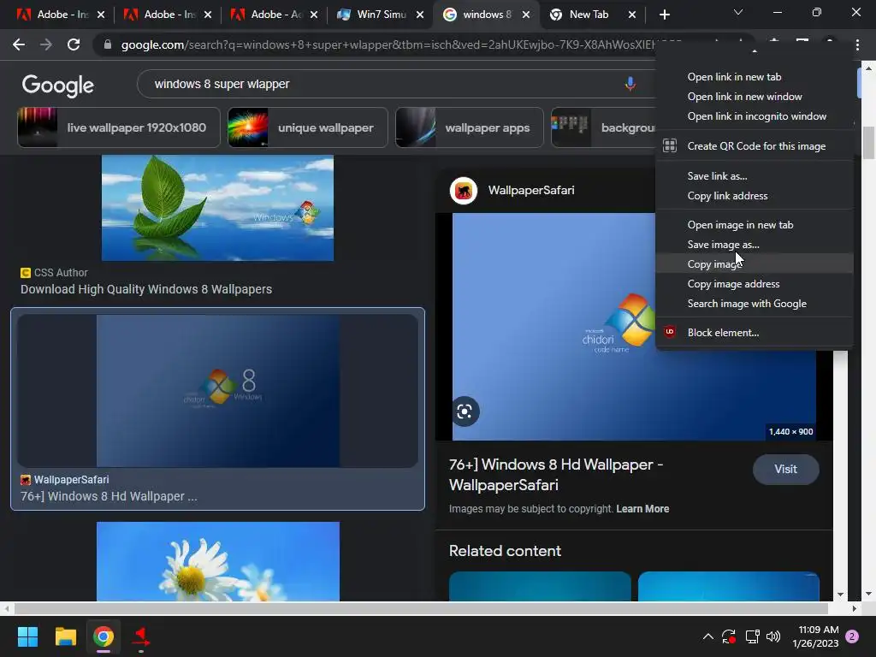Open the first Related content thumbnail
Image resolution: width=876 pixels, height=657 pixels.
point(540,586)
